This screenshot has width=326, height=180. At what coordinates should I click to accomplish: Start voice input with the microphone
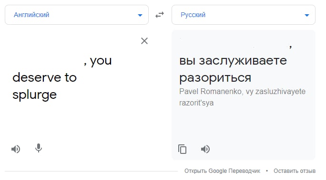39,148
